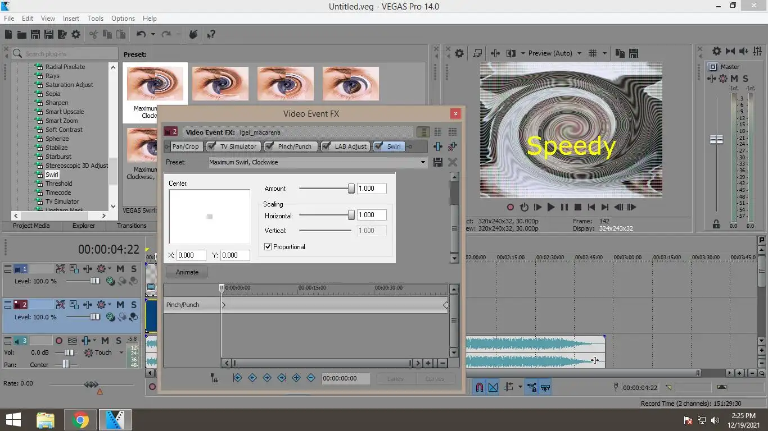Open the Options menu
Screen dimensions: 768x431
pos(123,18)
